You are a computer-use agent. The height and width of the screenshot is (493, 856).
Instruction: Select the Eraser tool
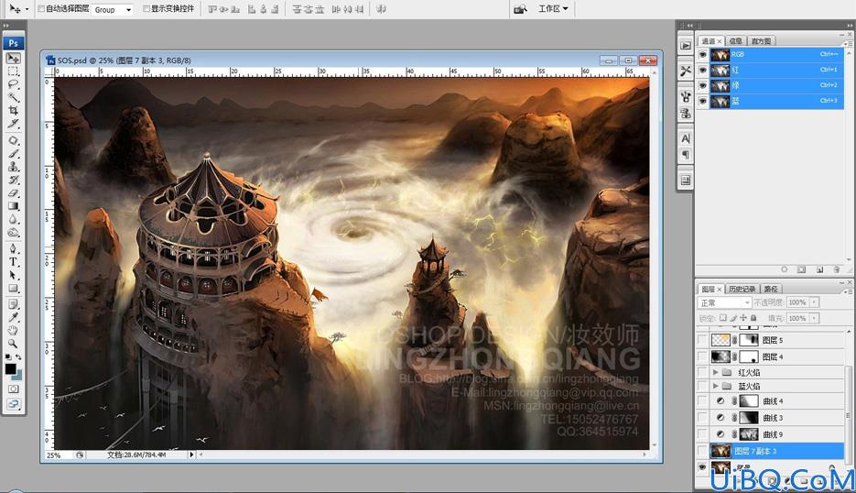coord(13,193)
